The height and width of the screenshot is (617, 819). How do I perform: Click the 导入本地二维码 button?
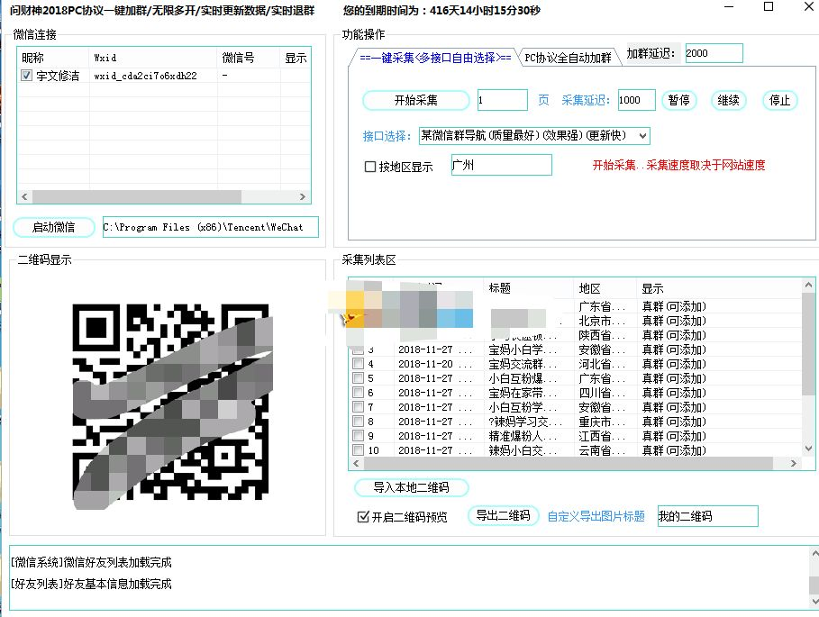[412, 487]
